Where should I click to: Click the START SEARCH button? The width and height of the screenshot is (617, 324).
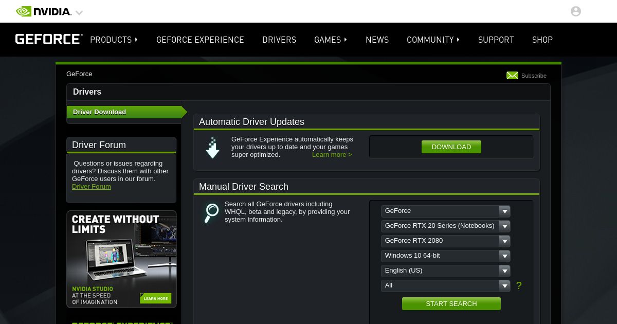click(x=451, y=304)
